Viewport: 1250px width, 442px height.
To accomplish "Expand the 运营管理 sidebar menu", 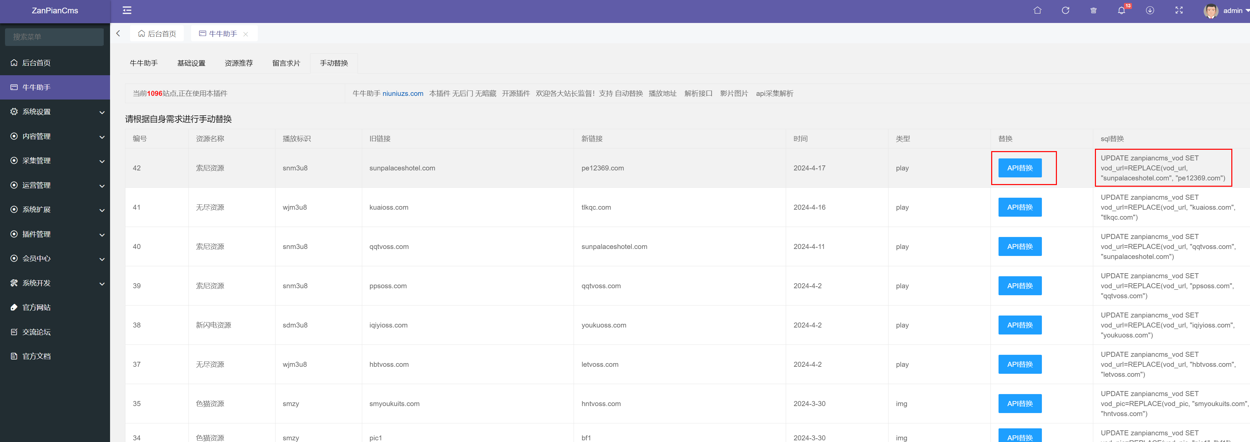I will 55,185.
